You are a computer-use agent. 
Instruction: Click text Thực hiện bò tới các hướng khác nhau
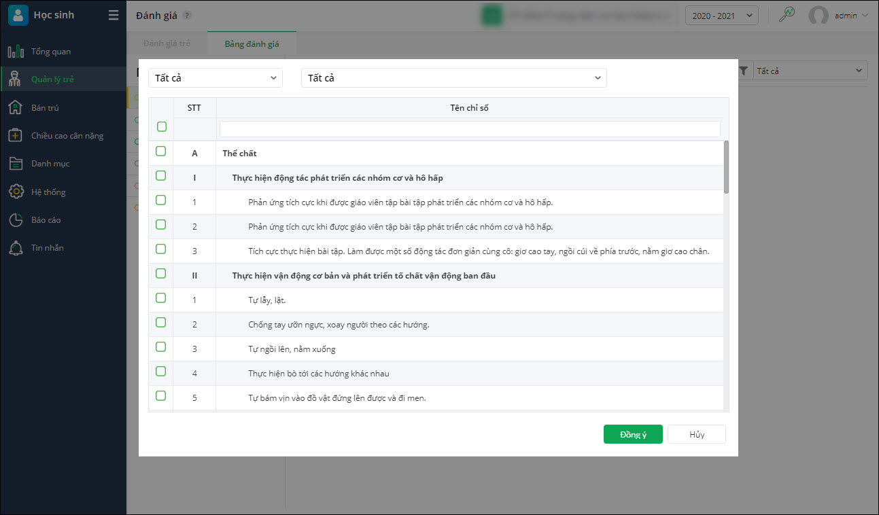(x=319, y=374)
